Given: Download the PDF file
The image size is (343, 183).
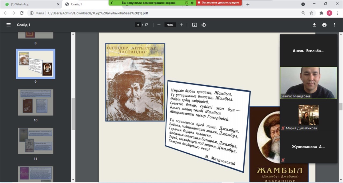Looking at the screenshot, I should click(x=314, y=25).
